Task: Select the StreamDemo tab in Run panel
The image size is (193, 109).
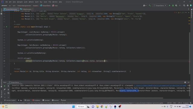Action: point(15,82)
